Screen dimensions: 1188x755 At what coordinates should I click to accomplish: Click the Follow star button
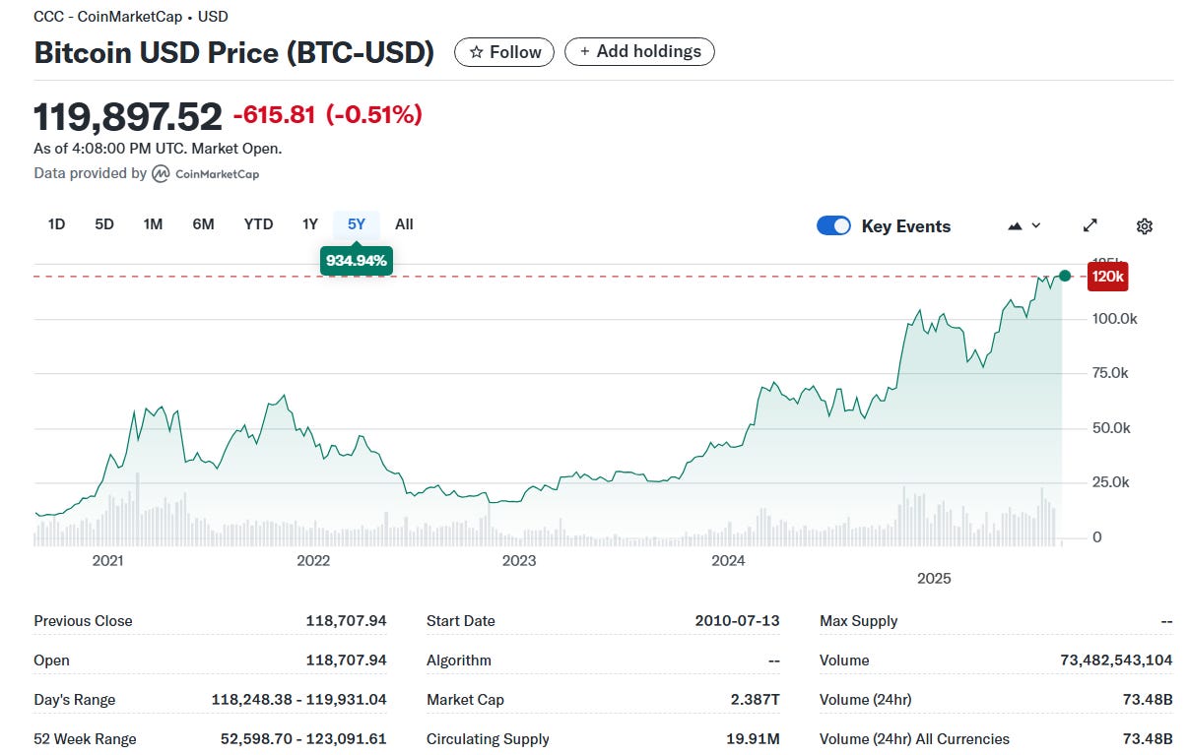click(504, 52)
